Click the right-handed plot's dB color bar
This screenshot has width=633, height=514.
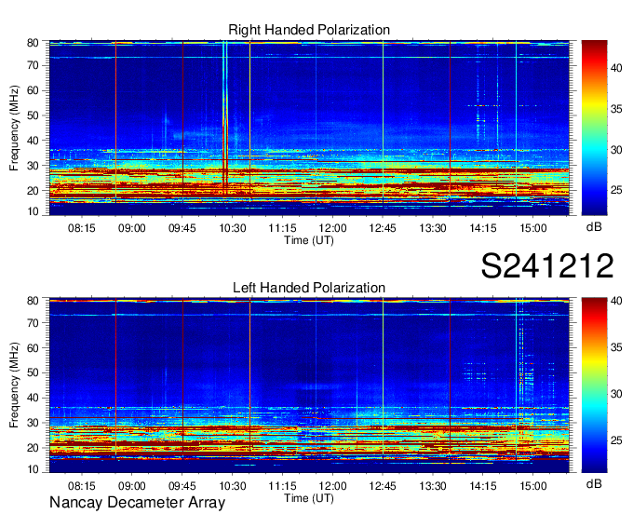coord(594,128)
